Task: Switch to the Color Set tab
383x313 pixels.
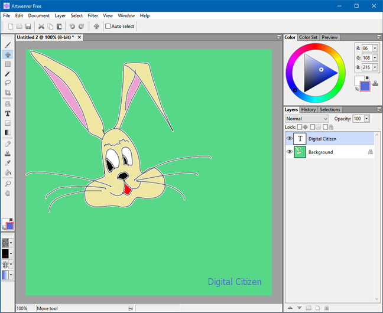Action: point(309,37)
